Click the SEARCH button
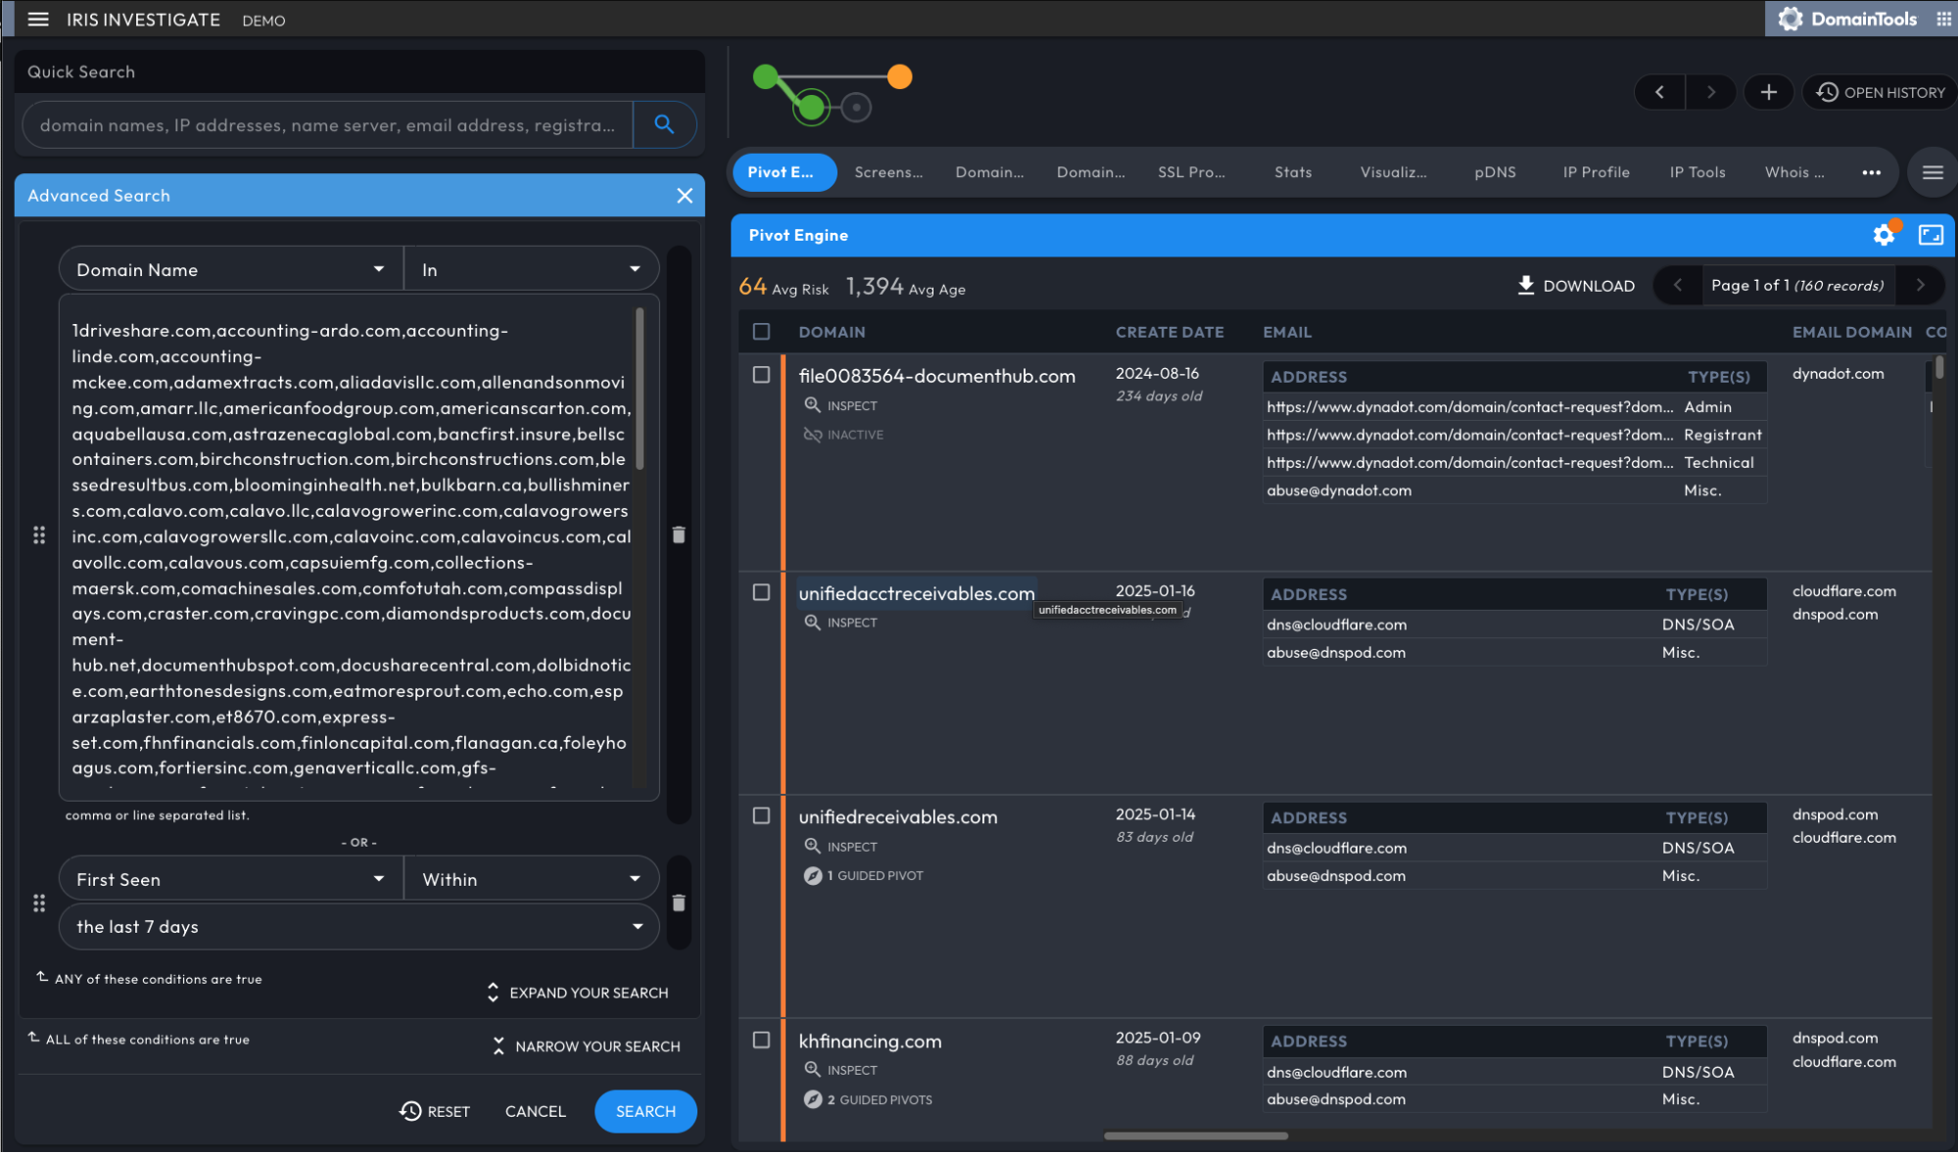1958x1153 pixels. 645,1111
